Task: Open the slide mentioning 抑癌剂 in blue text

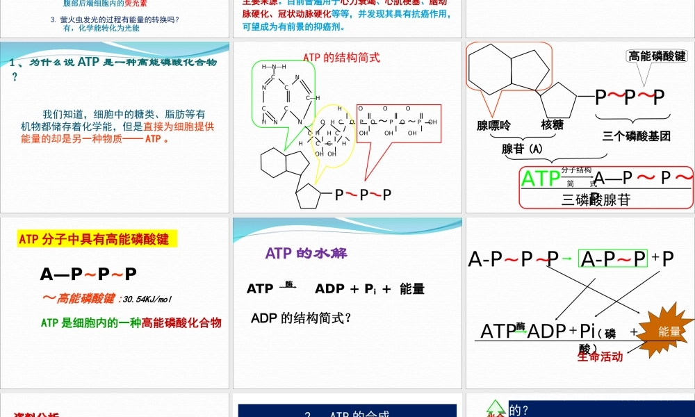Action: [x=347, y=19]
